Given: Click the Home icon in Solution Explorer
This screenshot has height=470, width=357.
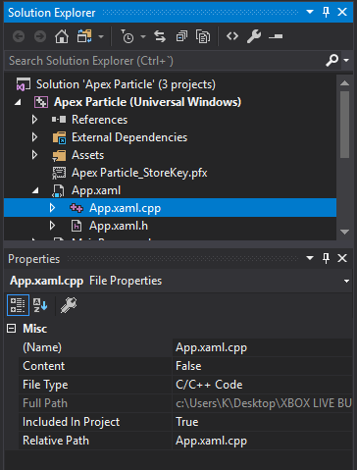Looking at the screenshot, I should (x=62, y=36).
